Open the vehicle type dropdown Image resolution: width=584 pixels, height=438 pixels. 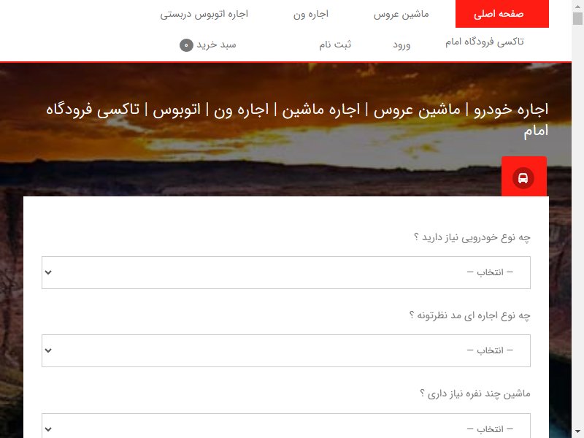[x=286, y=272]
